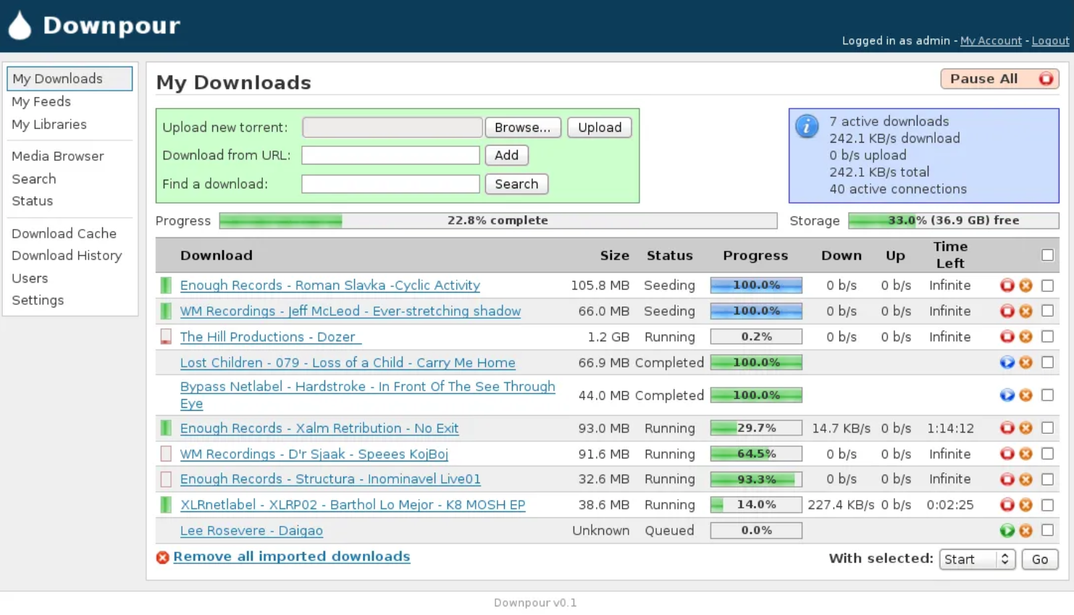Go to the Settings page
The image size is (1074, 615).
[x=38, y=300]
